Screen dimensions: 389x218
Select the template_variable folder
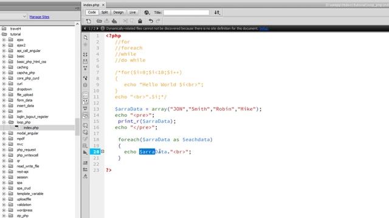pyautogui.click(x=30, y=194)
